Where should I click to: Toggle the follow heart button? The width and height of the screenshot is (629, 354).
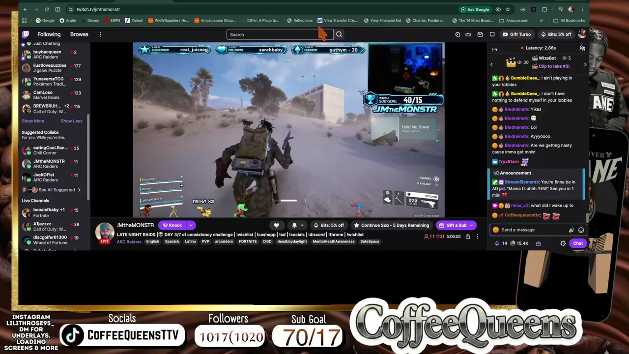(x=277, y=225)
